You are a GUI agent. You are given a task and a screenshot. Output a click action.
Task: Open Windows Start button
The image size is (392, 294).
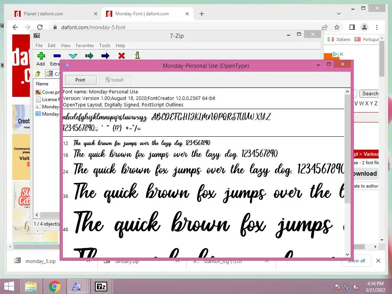9,286
